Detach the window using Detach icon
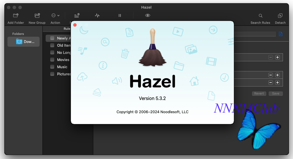 pos(280,16)
